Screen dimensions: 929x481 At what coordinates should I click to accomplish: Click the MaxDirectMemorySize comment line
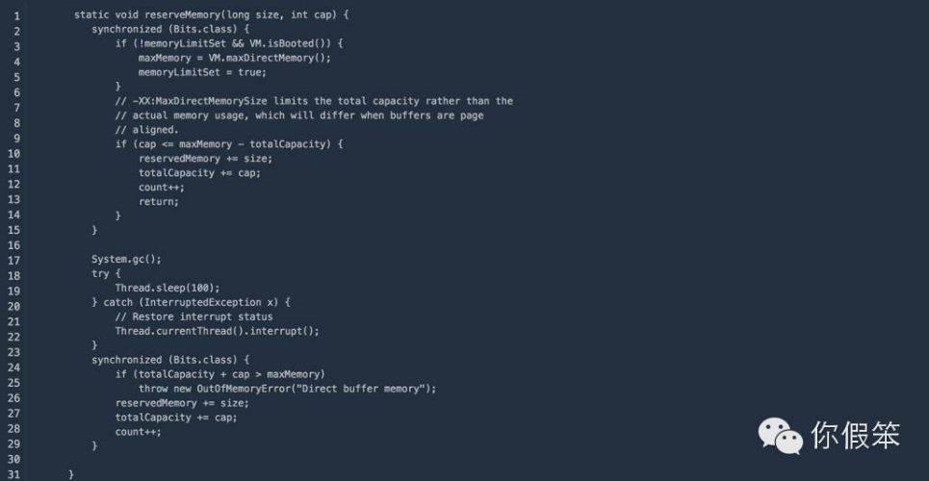click(314, 101)
